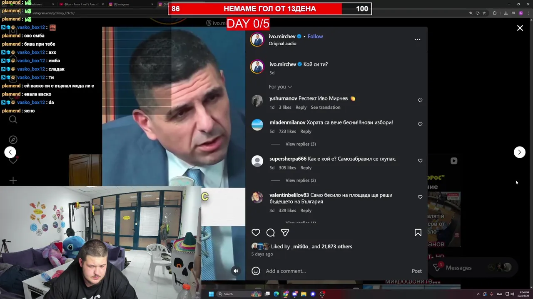
Task: Open 305 likes list on comment
Action: 287,168
